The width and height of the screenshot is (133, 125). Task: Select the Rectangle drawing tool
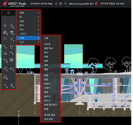point(5,60)
